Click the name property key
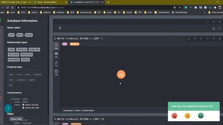Viewport: 223px width, 125px height. tap(19, 75)
